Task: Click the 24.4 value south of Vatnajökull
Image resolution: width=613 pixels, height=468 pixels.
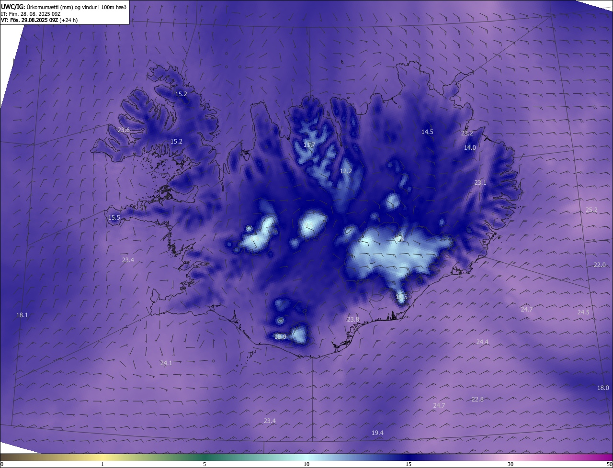Action: pos(482,342)
